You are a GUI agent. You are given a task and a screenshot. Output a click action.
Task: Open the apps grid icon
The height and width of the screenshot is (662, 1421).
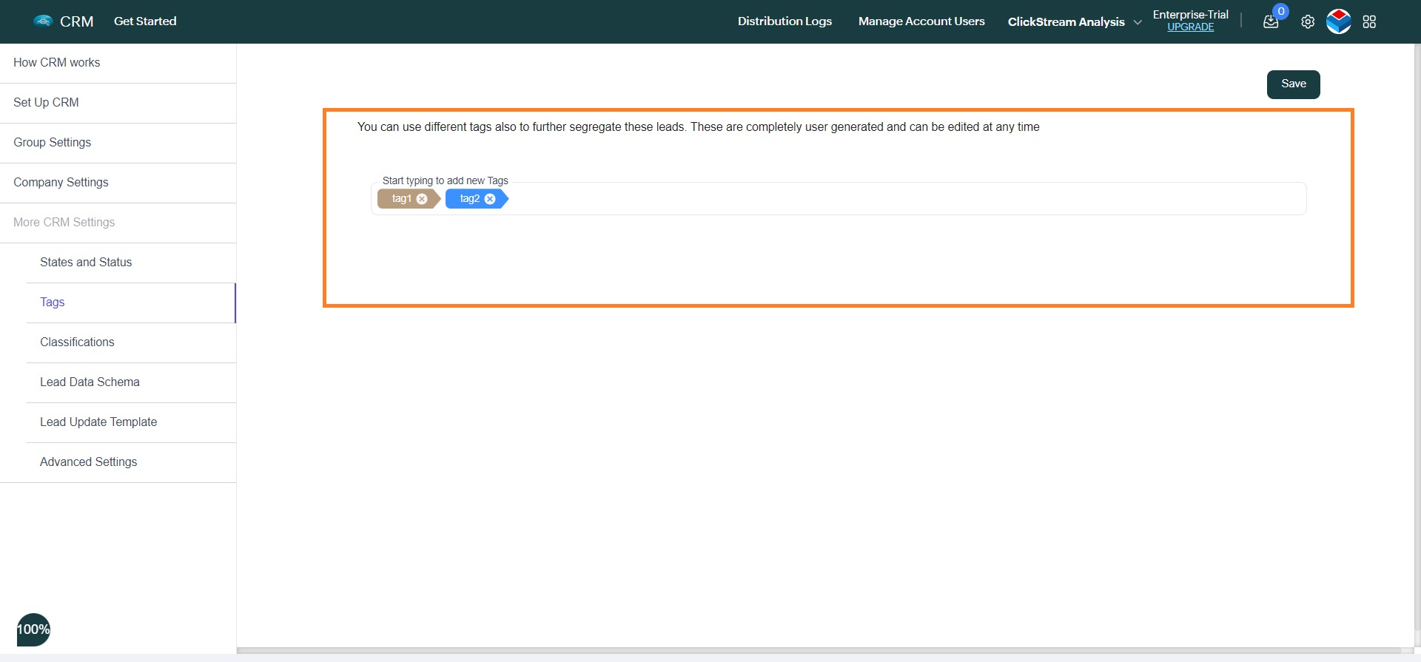point(1369,21)
